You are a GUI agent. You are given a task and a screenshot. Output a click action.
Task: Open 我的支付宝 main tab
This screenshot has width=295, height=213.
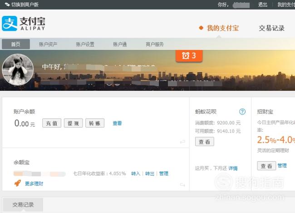click(x=223, y=28)
